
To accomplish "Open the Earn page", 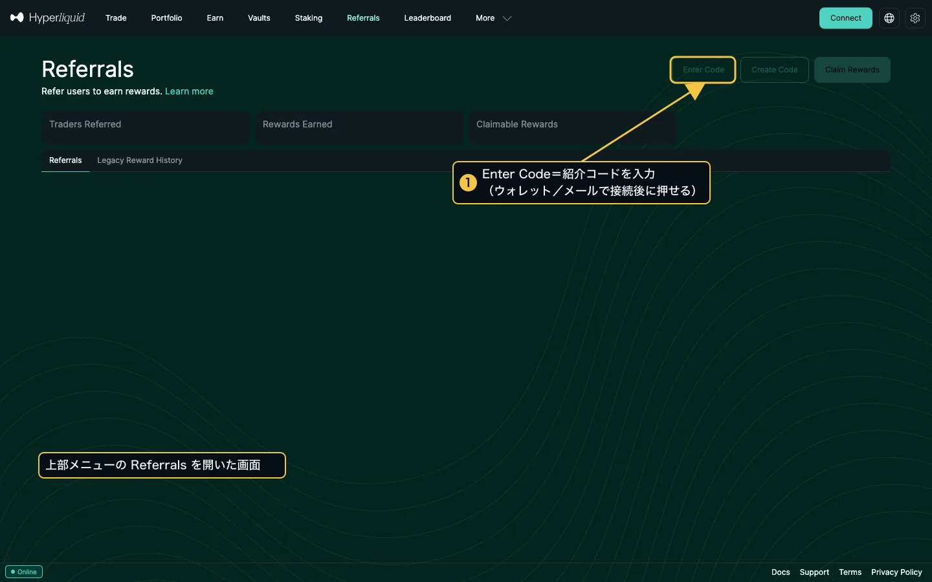I will pyautogui.click(x=215, y=18).
